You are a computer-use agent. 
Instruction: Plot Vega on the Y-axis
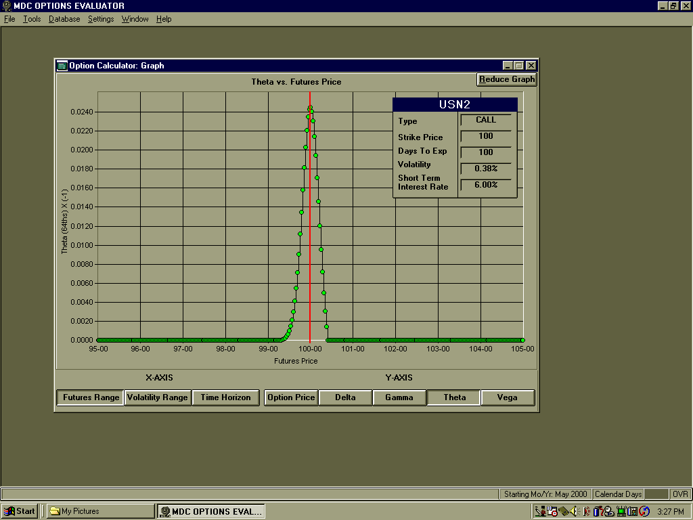[x=507, y=397]
